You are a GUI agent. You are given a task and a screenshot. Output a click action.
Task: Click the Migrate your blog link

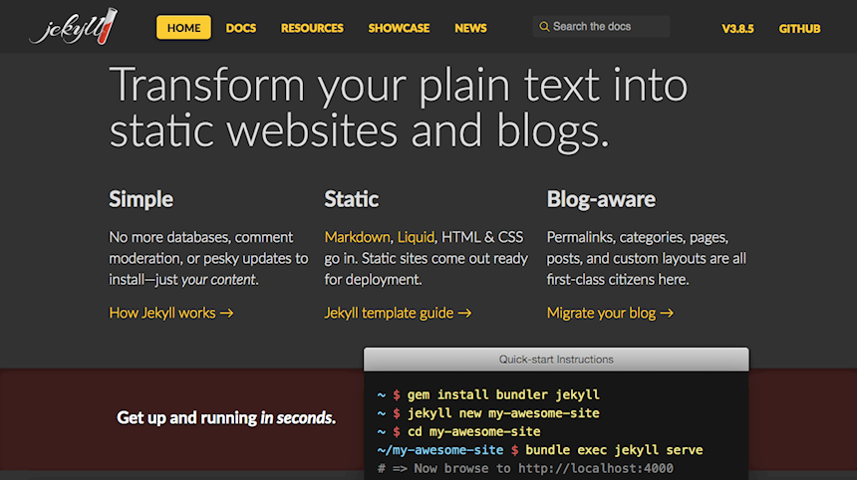(610, 313)
